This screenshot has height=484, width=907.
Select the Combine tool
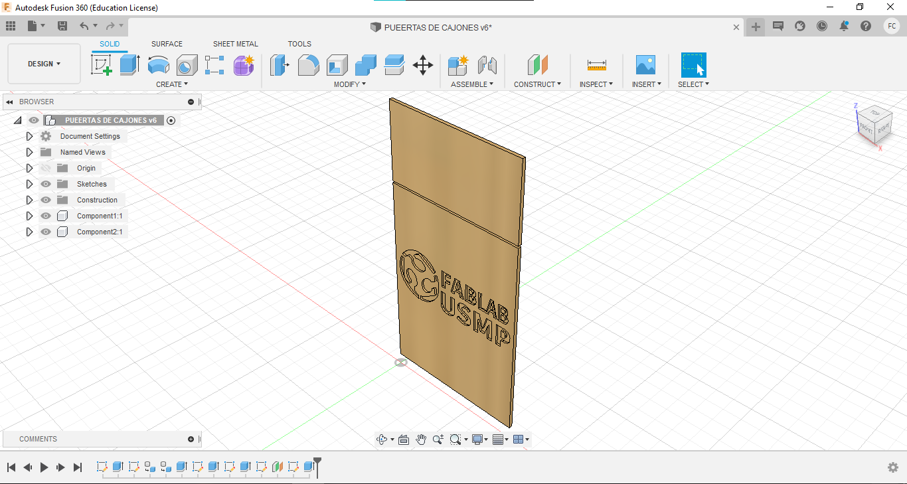pyautogui.click(x=366, y=65)
